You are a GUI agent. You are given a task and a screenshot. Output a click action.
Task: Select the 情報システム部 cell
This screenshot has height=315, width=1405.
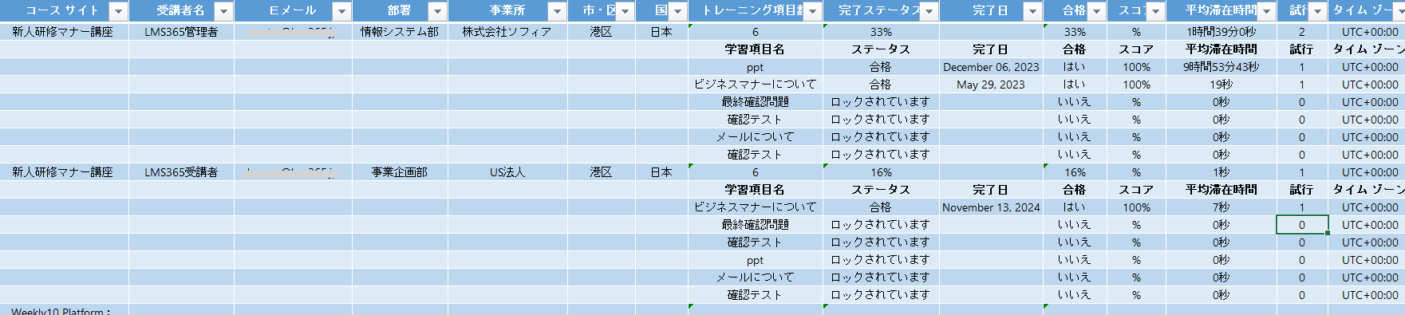(400, 32)
